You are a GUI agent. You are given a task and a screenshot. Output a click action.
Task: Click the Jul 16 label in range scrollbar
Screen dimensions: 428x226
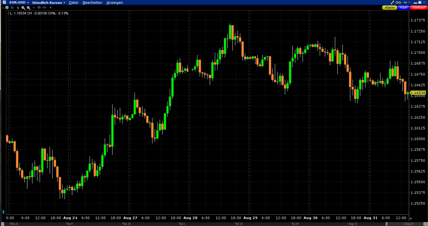tap(239, 224)
